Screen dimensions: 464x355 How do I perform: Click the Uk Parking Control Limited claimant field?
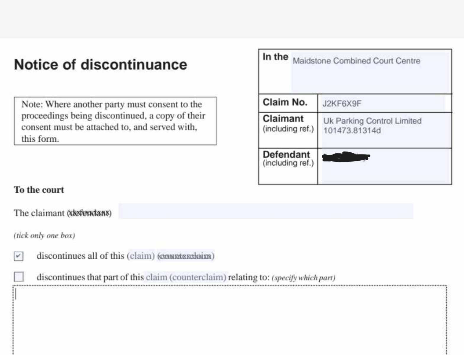click(x=386, y=130)
